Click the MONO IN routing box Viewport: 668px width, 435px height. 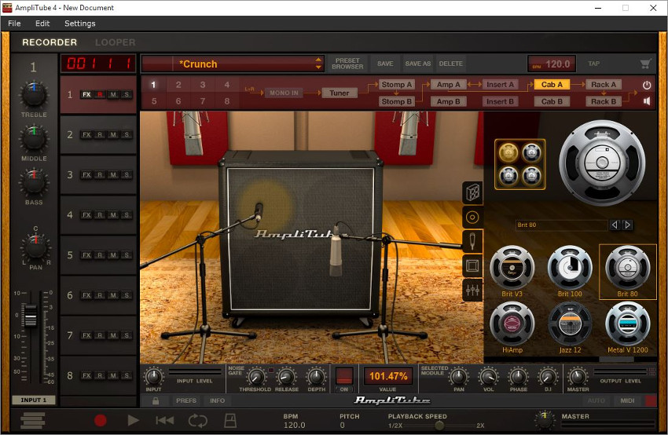(x=284, y=93)
